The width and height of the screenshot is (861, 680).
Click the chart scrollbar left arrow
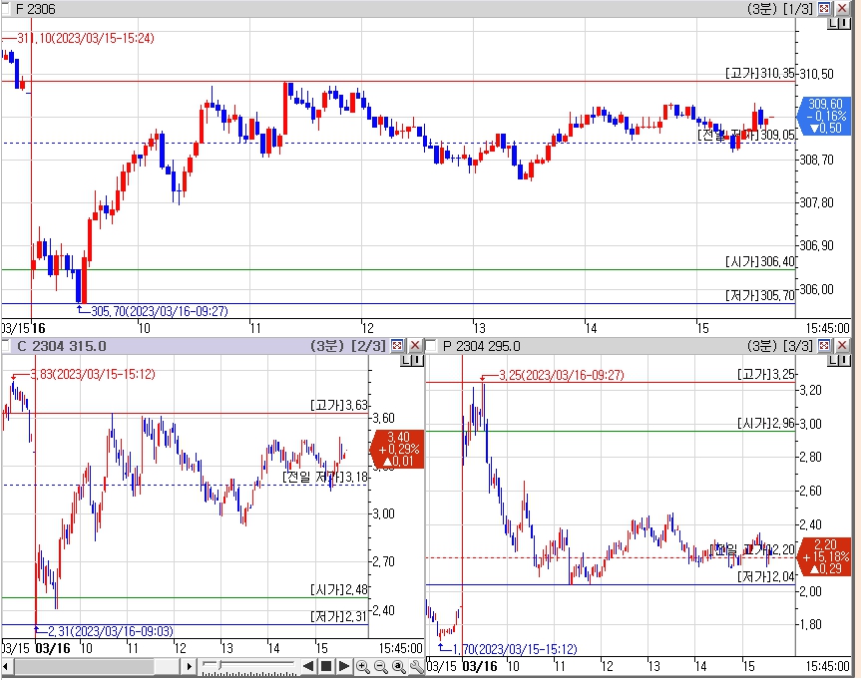pos(7,667)
